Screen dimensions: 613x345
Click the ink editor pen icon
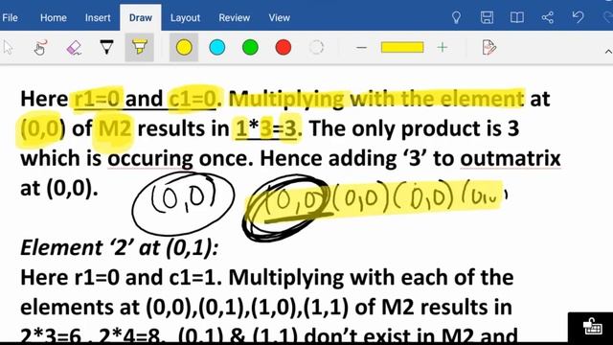488,47
